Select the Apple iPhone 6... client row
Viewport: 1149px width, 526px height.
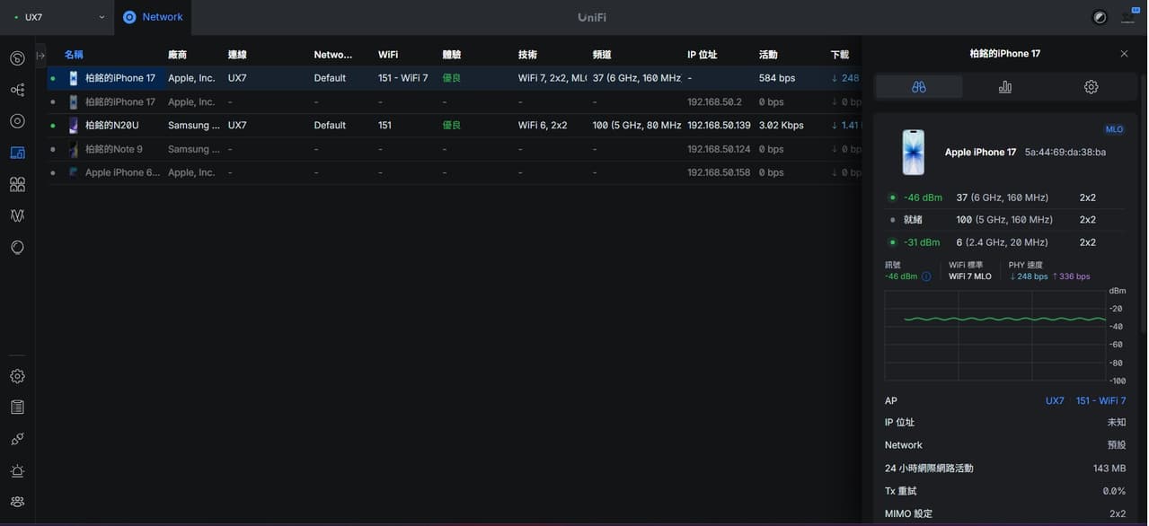454,172
